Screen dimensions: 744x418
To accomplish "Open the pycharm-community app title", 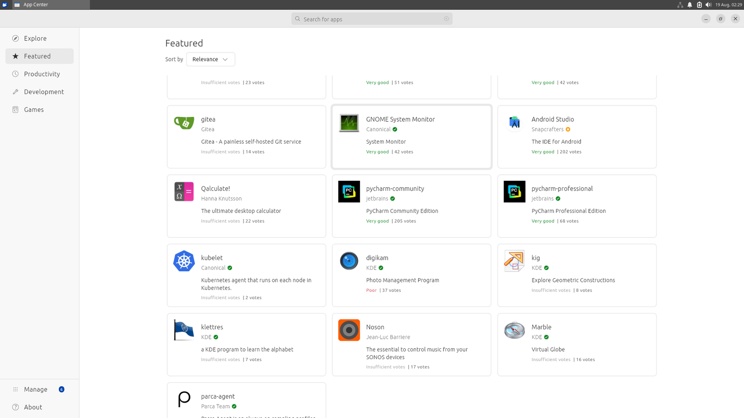I will pos(395,189).
